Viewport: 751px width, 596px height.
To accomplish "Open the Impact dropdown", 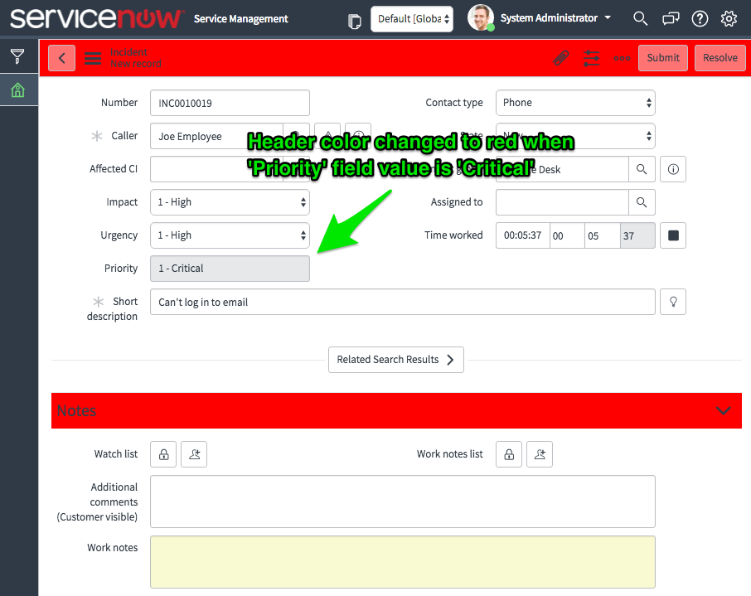I will pos(230,202).
